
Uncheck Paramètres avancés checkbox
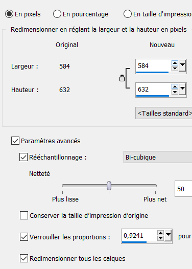pyautogui.click(x=15, y=141)
